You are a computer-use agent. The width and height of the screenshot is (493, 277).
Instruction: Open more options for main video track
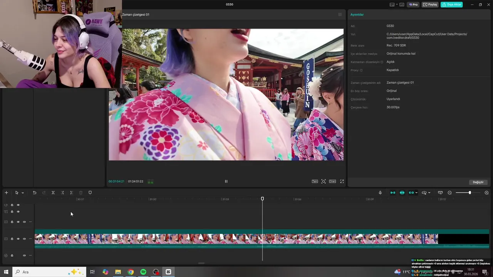pos(30,239)
